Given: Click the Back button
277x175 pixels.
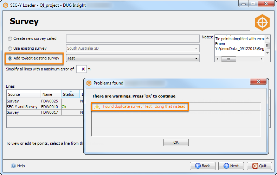Looking at the screenshot, I should 202,166.
